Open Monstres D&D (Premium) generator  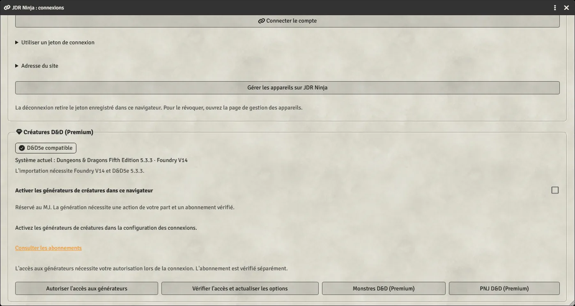(x=384, y=288)
